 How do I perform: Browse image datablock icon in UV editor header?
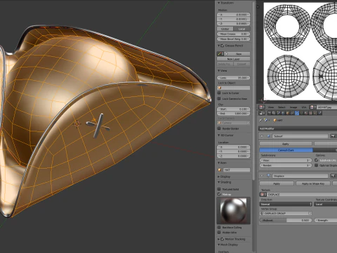pos(313,107)
